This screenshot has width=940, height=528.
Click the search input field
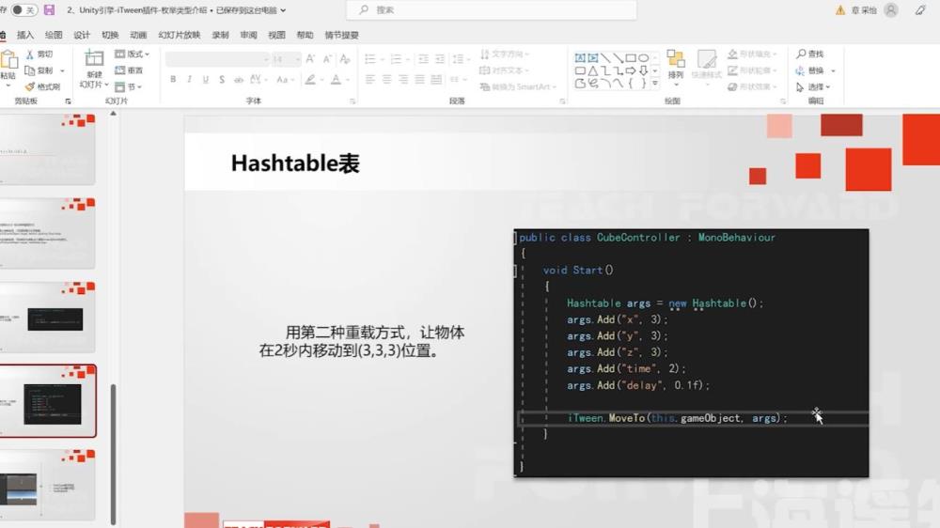pyautogui.click(x=491, y=9)
